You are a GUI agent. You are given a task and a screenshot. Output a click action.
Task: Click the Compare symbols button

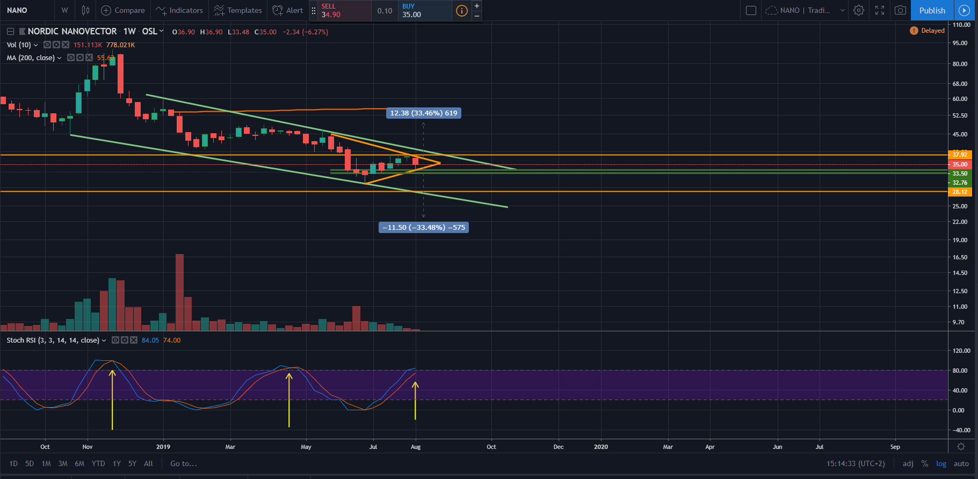pos(123,10)
